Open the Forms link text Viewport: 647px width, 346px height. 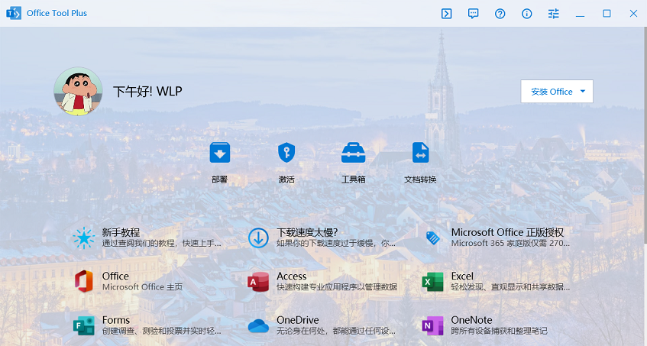click(115, 320)
